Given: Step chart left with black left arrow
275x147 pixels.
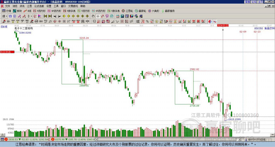Looking at the screenshot, I should [x=55, y=16].
